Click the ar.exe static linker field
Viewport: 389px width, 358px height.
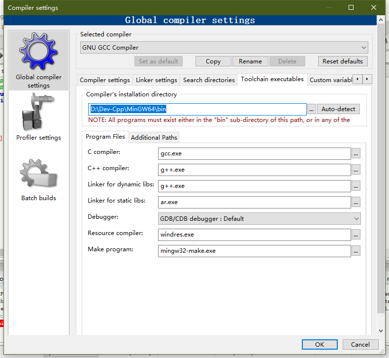point(254,203)
